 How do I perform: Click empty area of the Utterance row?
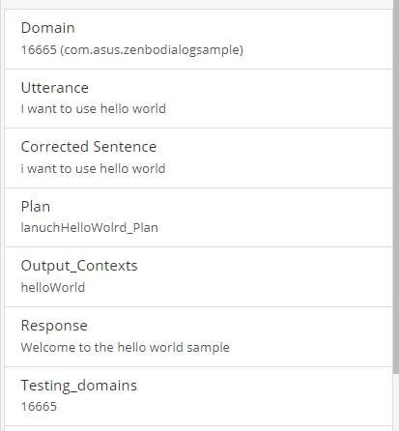pyautogui.click(x=273, y=99)
